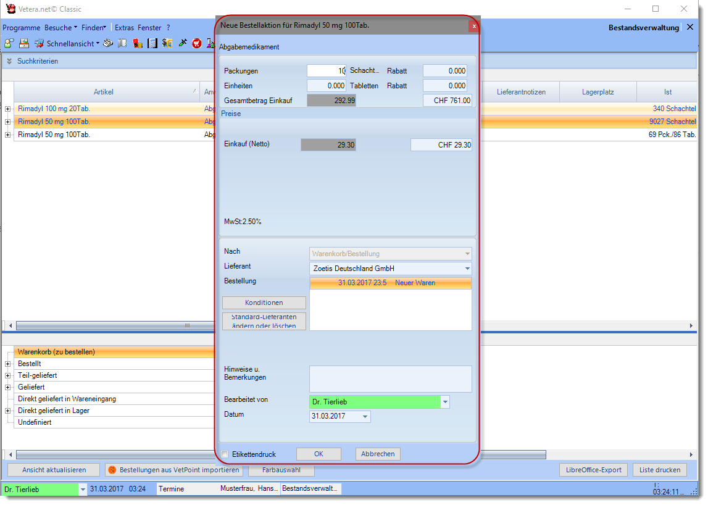This screenshot has height=505, width=708.
Task: Enable the Etikettendruck checkbox
Action: [x=225, y=454]
